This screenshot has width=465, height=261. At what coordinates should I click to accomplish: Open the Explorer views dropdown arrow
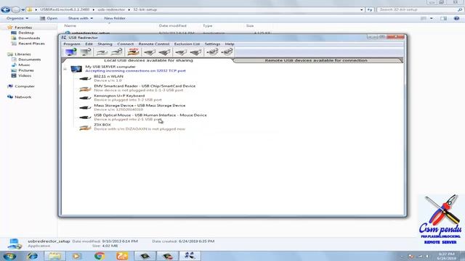[x=431, y=18]
